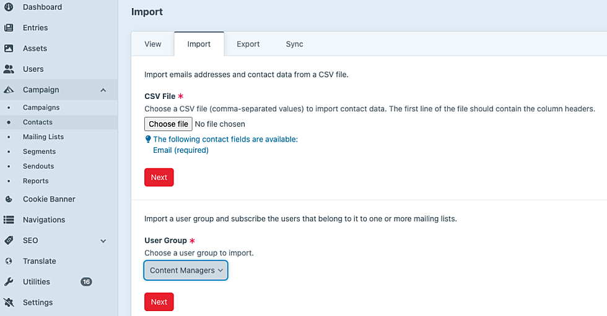The width and height of the screenshot is (607, 316).
Task: Open the Translate globe icon
Action: tap(9, 261)
